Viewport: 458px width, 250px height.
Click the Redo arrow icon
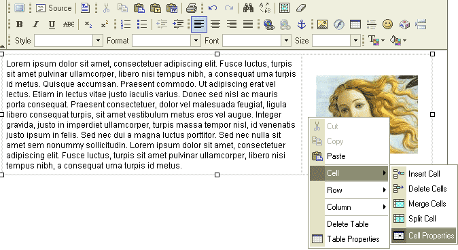229,8
